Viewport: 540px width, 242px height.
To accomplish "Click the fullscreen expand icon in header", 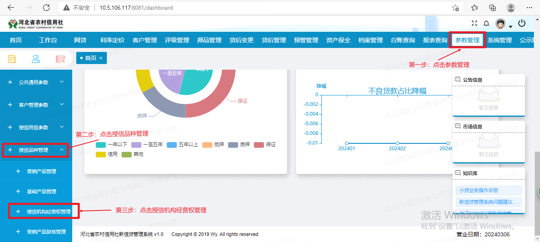I will click(x=474, y=23).
